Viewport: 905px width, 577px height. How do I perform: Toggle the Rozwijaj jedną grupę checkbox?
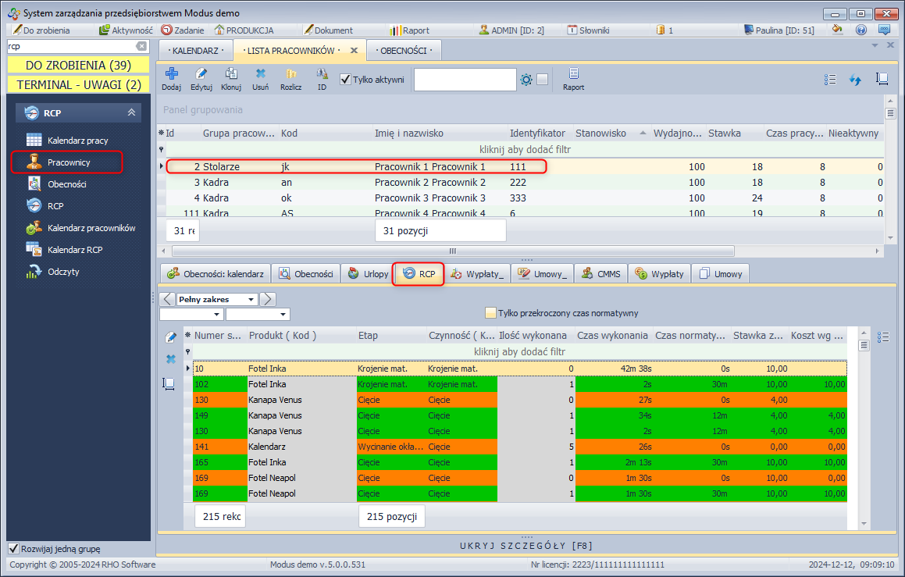point(12,548)
